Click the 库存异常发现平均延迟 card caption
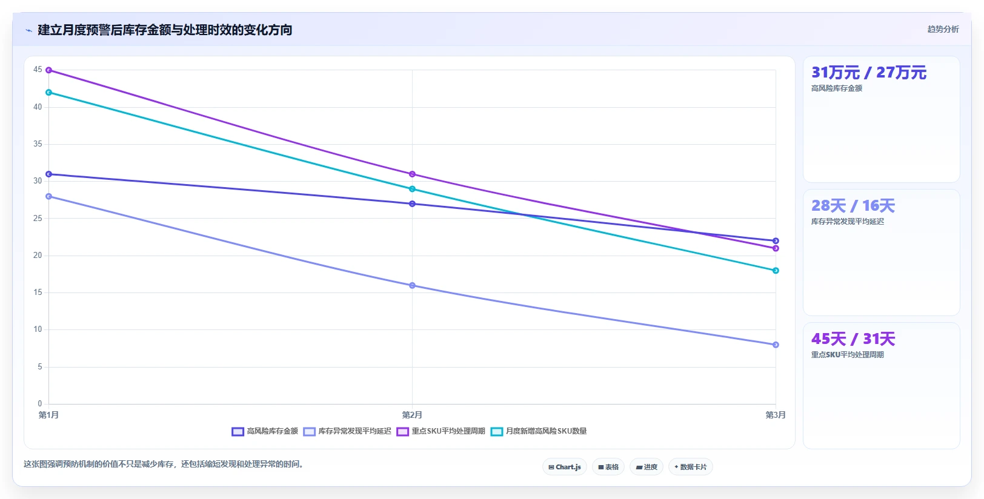This screenshot has height=499, width=984. [x=848, y=222]
